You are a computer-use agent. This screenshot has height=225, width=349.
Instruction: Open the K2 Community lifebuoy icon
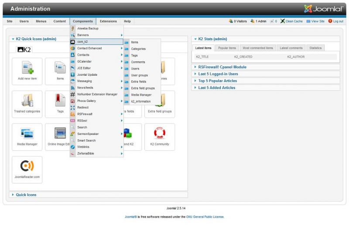[x=160, y=137]
